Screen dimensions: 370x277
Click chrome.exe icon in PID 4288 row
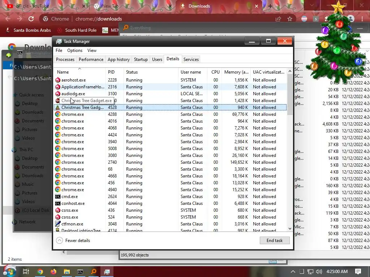(57, 114)
